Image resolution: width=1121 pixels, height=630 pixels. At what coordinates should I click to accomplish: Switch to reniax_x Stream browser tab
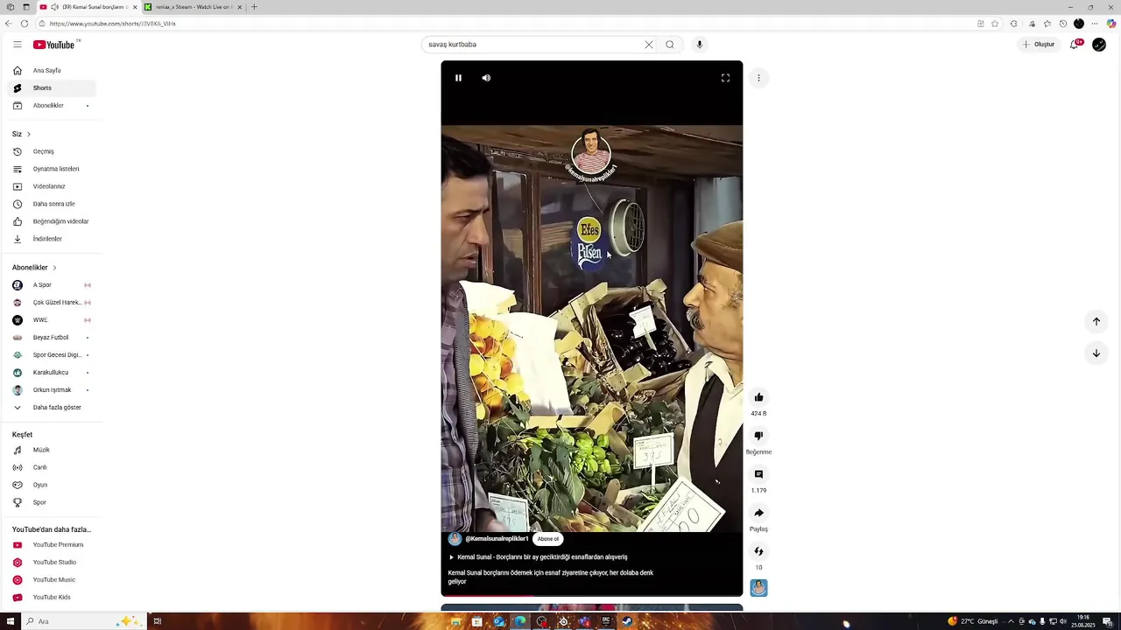(x=193, y=7)
